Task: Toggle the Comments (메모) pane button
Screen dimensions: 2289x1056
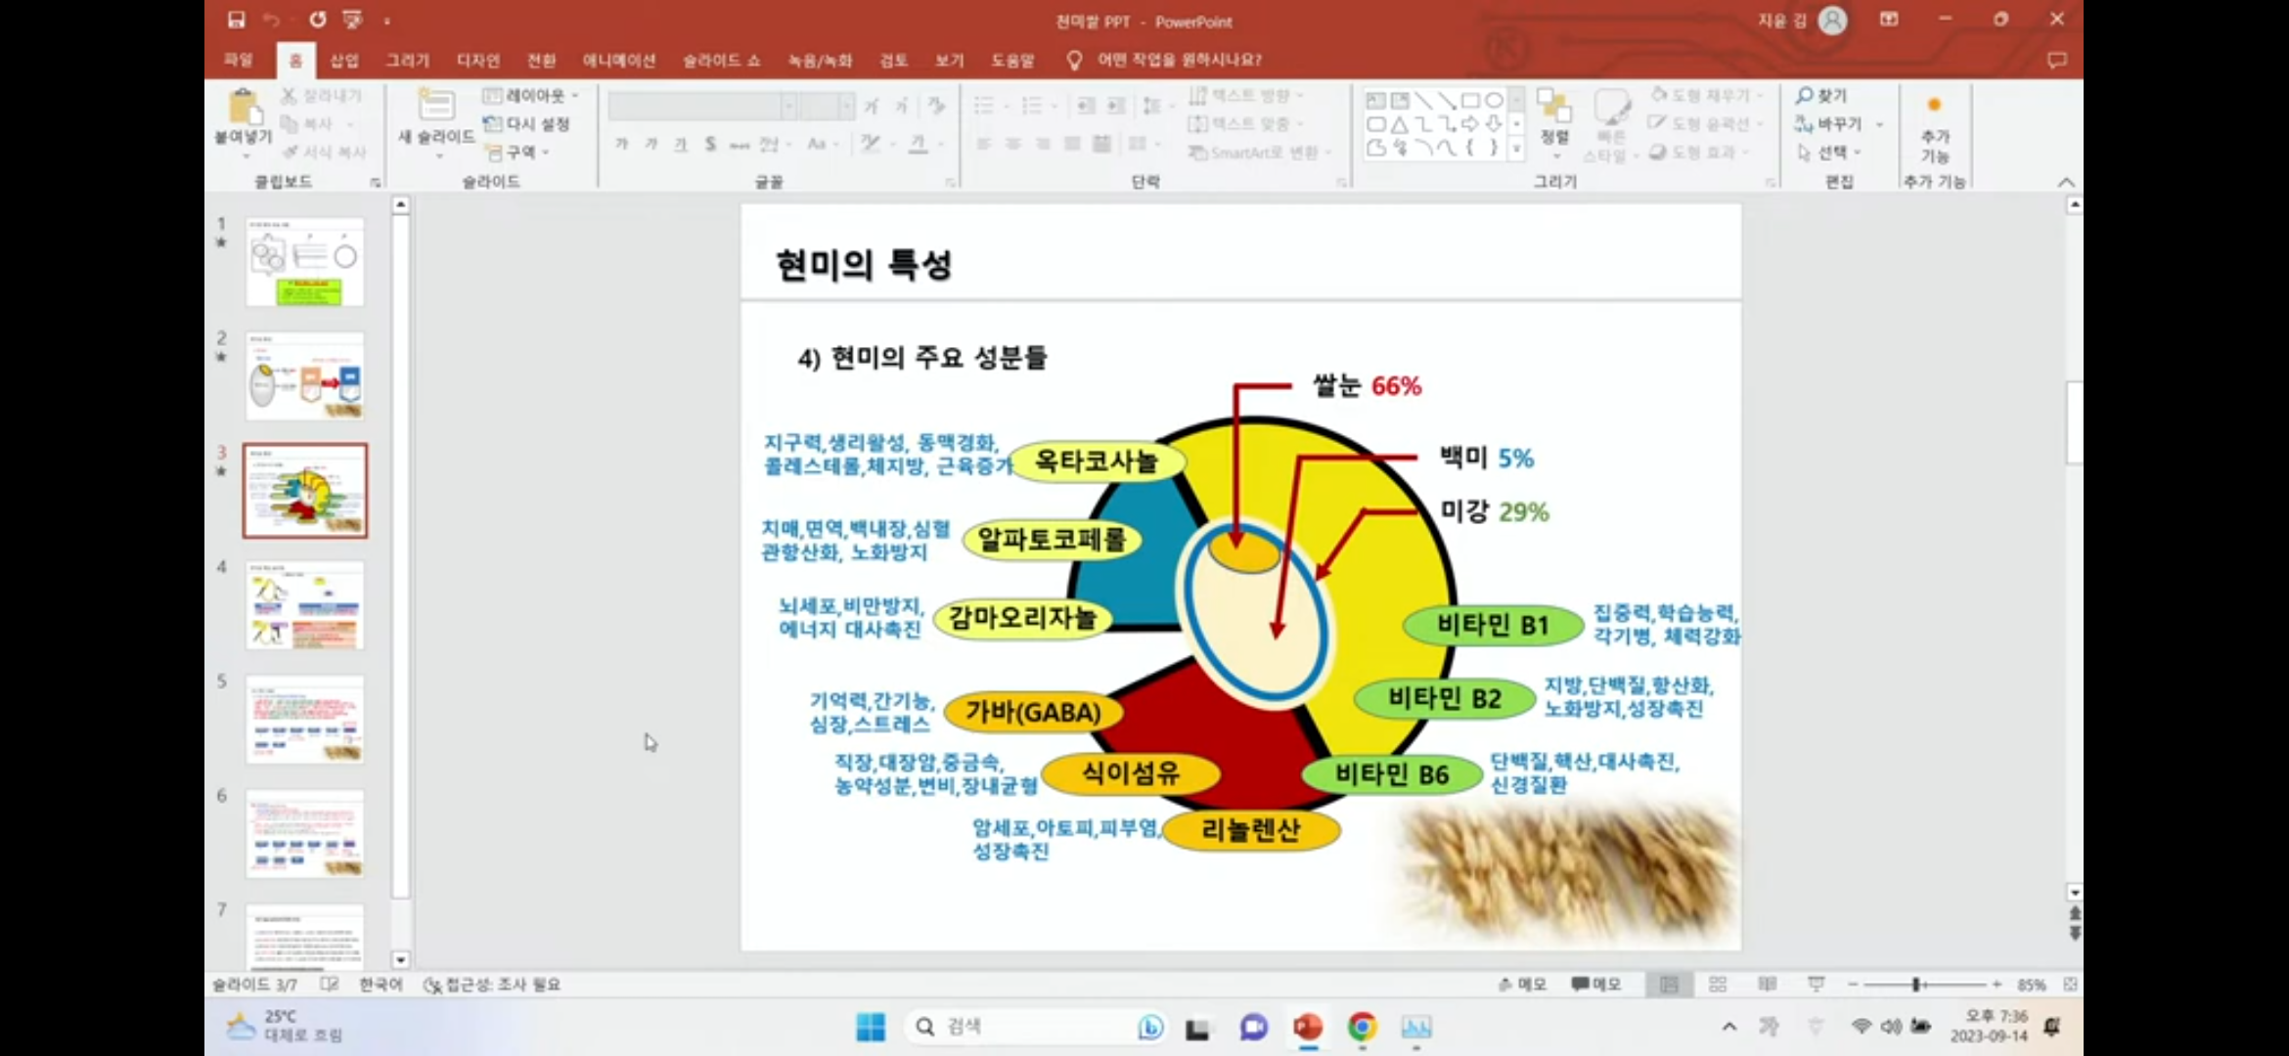Action: [1595, 985]
